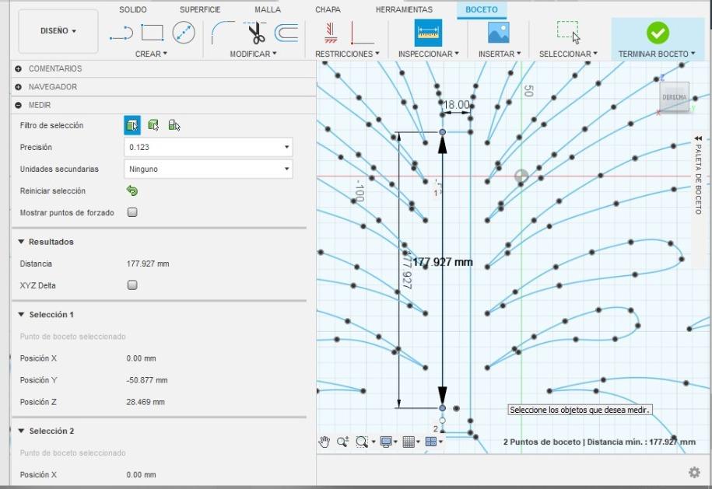The image size is (712, 489).
Task: Select the Rectangle sketch tool
Action: coord(152,33)
